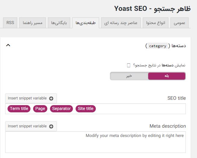Click the SEO title label
197x158 pixels.
tap(177, 98)
